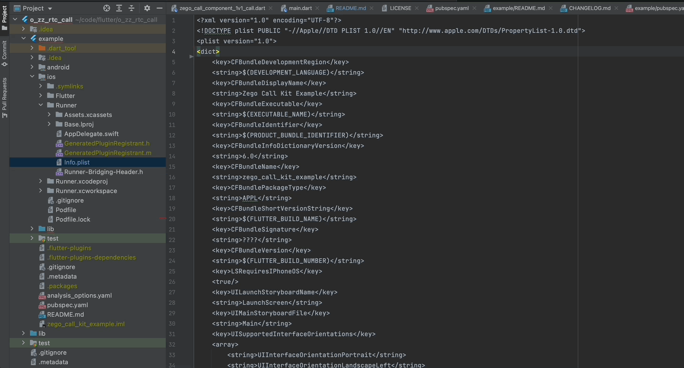Select pubspec.yaml under example folder
Image resolution: width=684 pixels, height=368 pixels.
click(x=67, y=305)
